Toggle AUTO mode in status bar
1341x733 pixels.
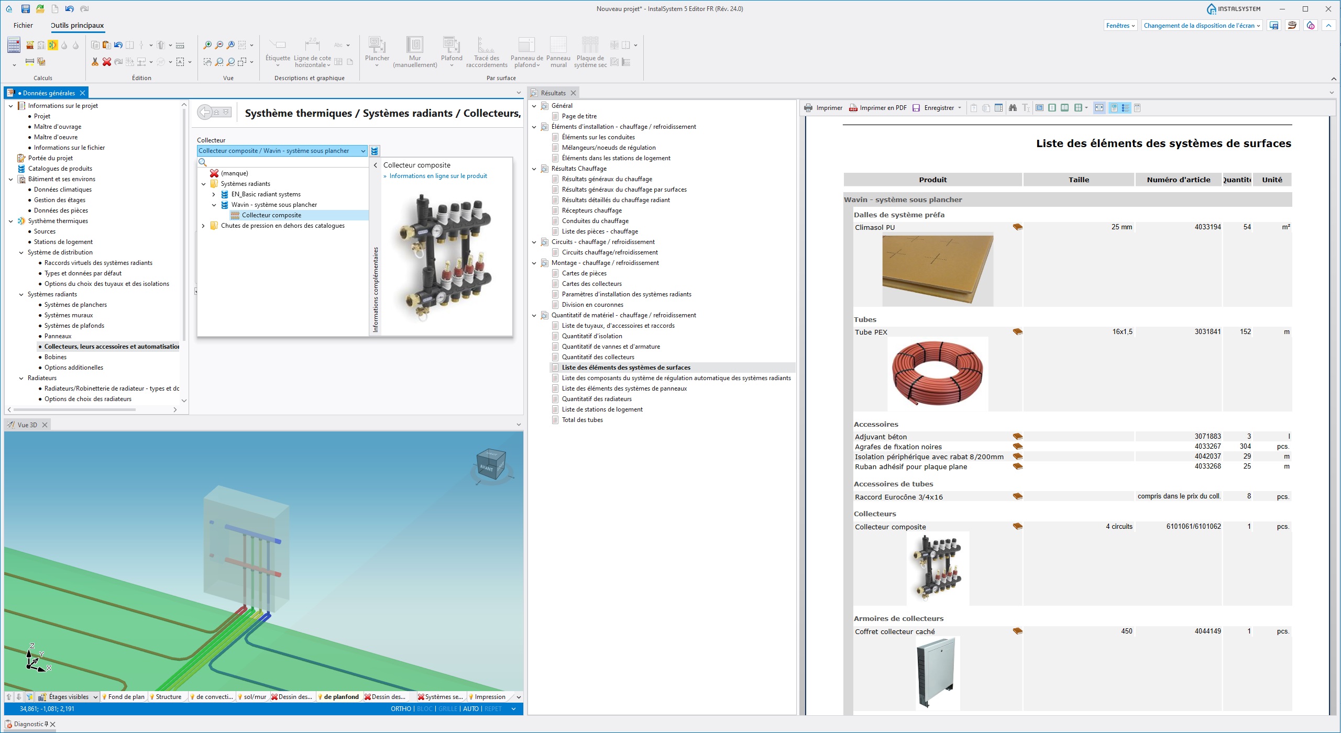[x=471, y=709]
